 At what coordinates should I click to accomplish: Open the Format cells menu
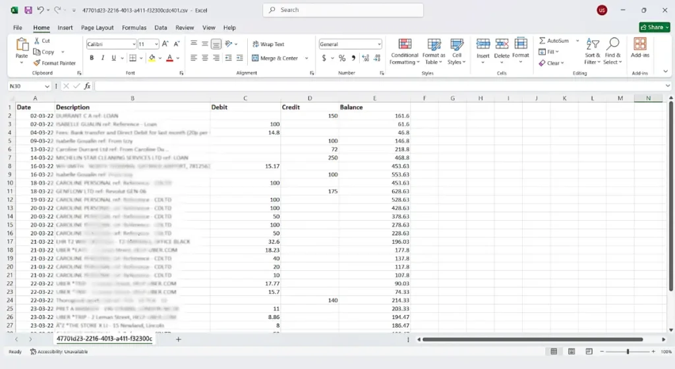pos(521,51)
